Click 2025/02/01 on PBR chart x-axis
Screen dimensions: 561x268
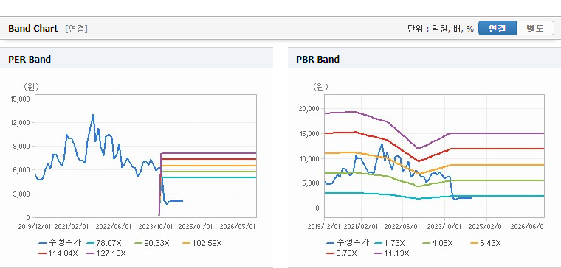(486, 227)
